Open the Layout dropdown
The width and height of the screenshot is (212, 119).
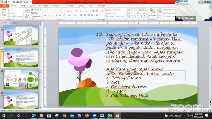click(36, 10)
